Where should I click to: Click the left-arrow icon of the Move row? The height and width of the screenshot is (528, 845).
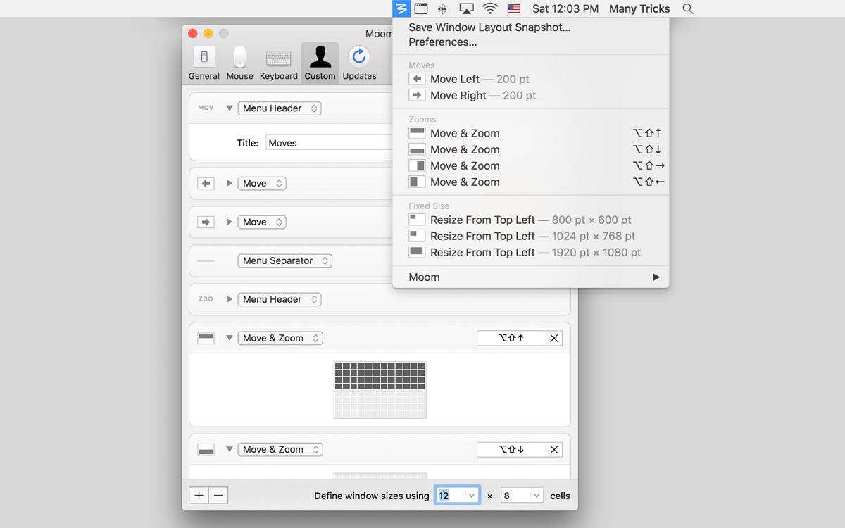[206, 183]
